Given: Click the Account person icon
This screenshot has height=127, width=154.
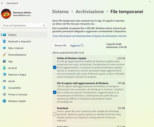Looking at the screenshot, I should pyautogui.click(x=4, y=68).
